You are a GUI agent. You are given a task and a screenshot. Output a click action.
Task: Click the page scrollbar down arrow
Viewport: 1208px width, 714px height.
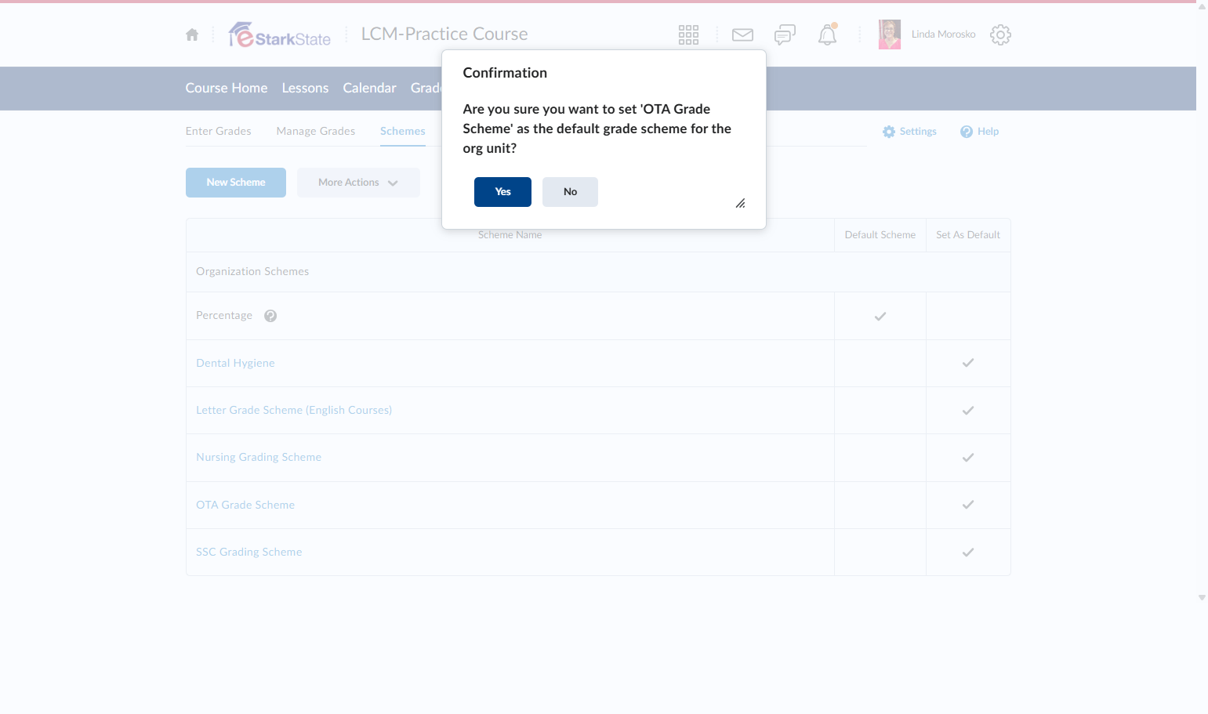1202,598
